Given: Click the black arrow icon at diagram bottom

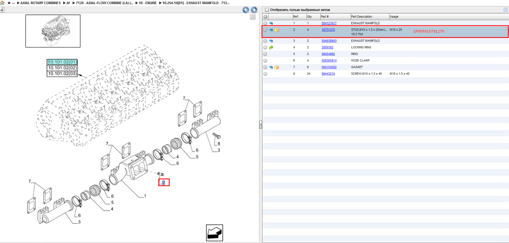Looking at the screenshot, I should click(215, 232).
